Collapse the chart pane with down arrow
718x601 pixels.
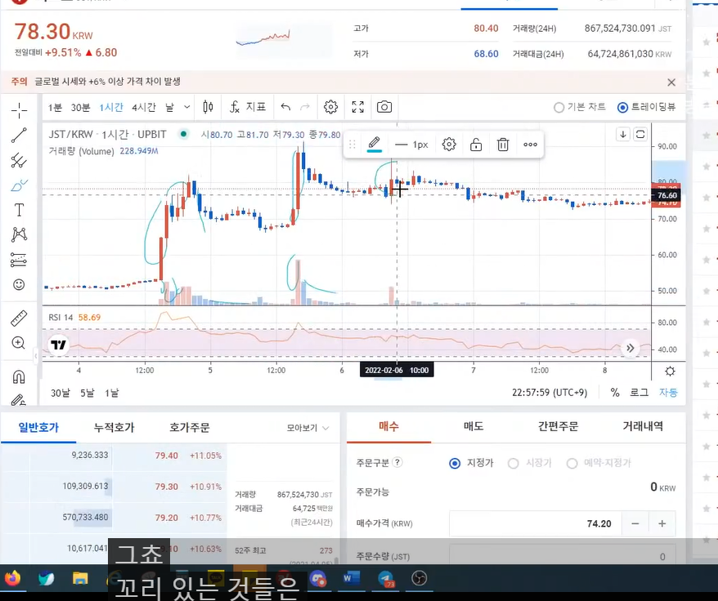(x=623, y=134)
